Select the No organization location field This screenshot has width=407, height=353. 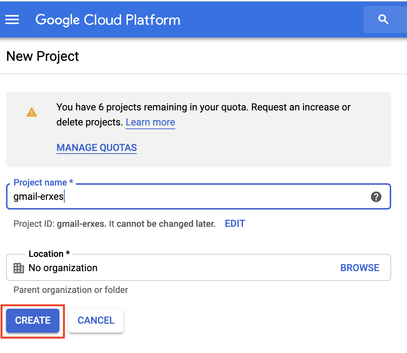(150, 268)
